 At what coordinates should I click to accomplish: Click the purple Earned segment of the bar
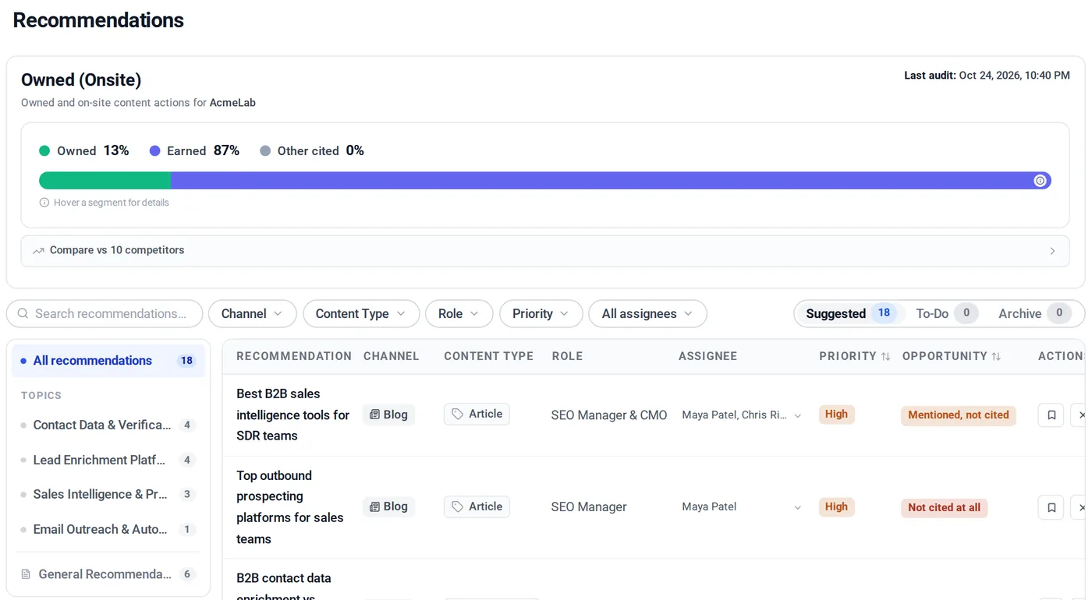pyautogui.click(x=611, y=181)
